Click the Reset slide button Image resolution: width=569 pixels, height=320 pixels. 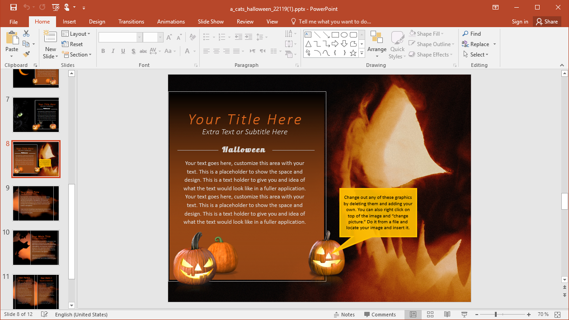(x=72, y=44)
